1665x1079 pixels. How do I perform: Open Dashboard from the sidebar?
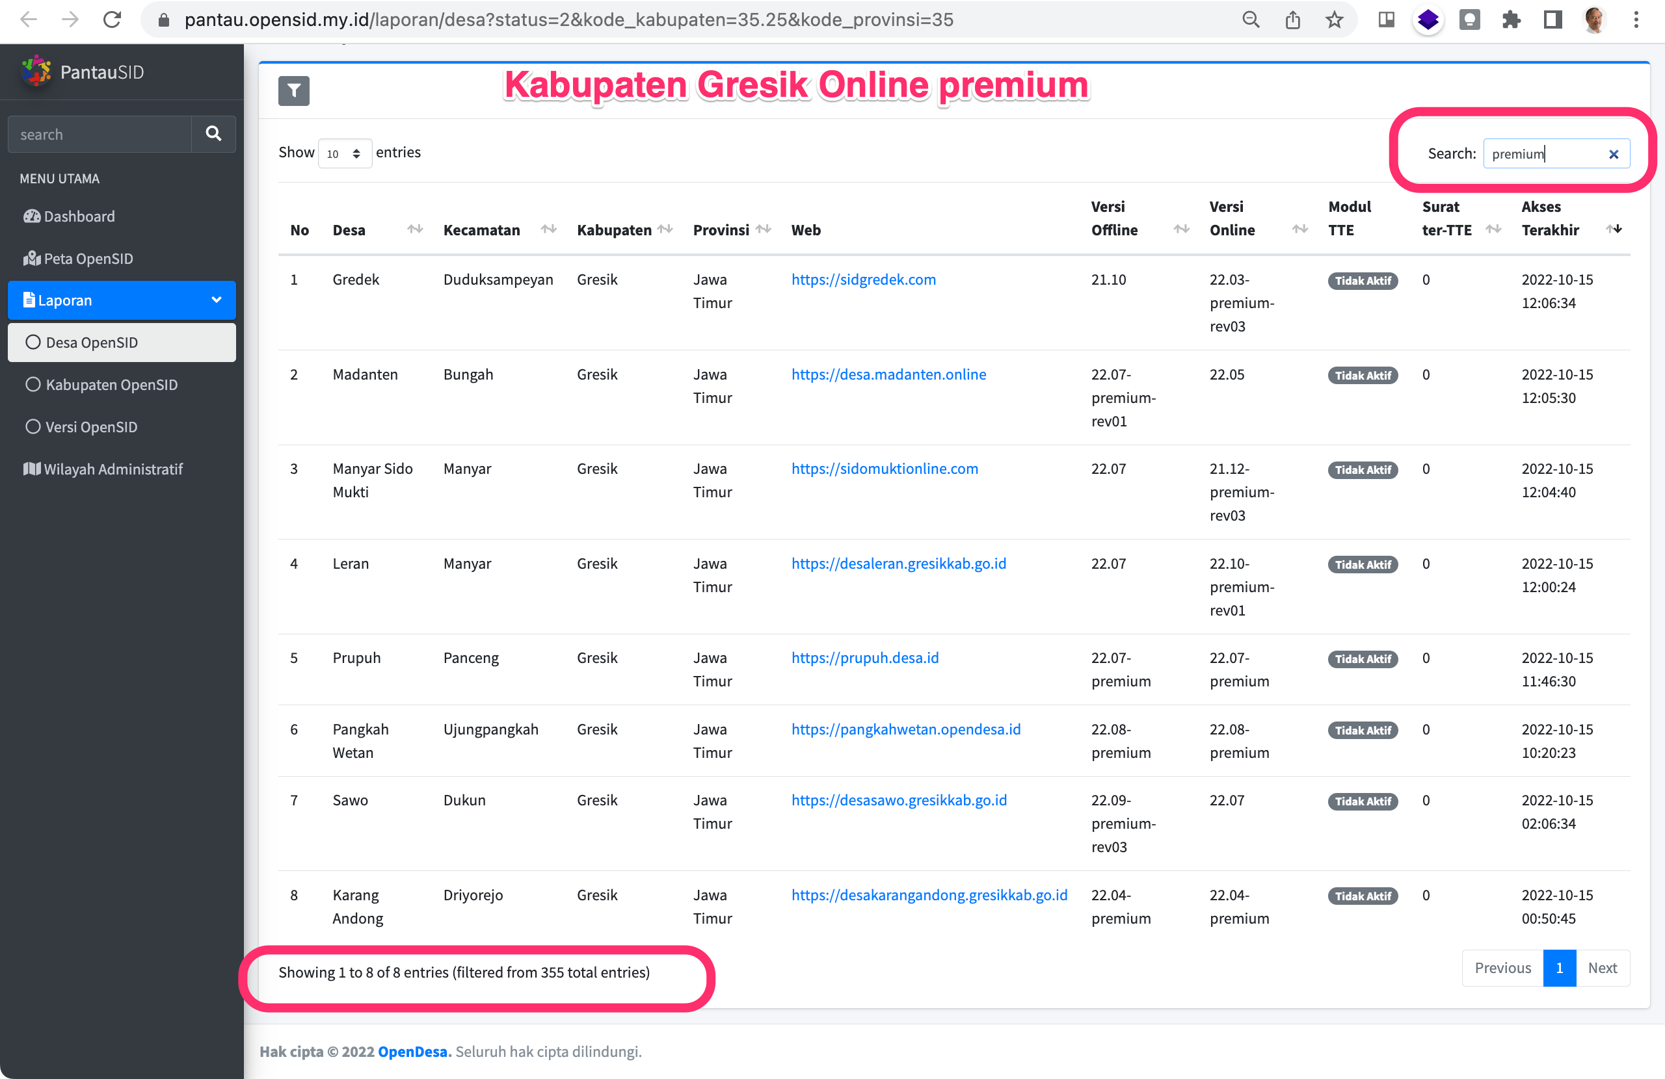point(79,216)
